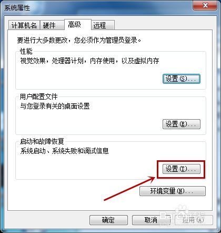The width and height of the screenshot is (221, 233).
Task: Click the 启动和故障恢复 group heading
Action: 42,141
